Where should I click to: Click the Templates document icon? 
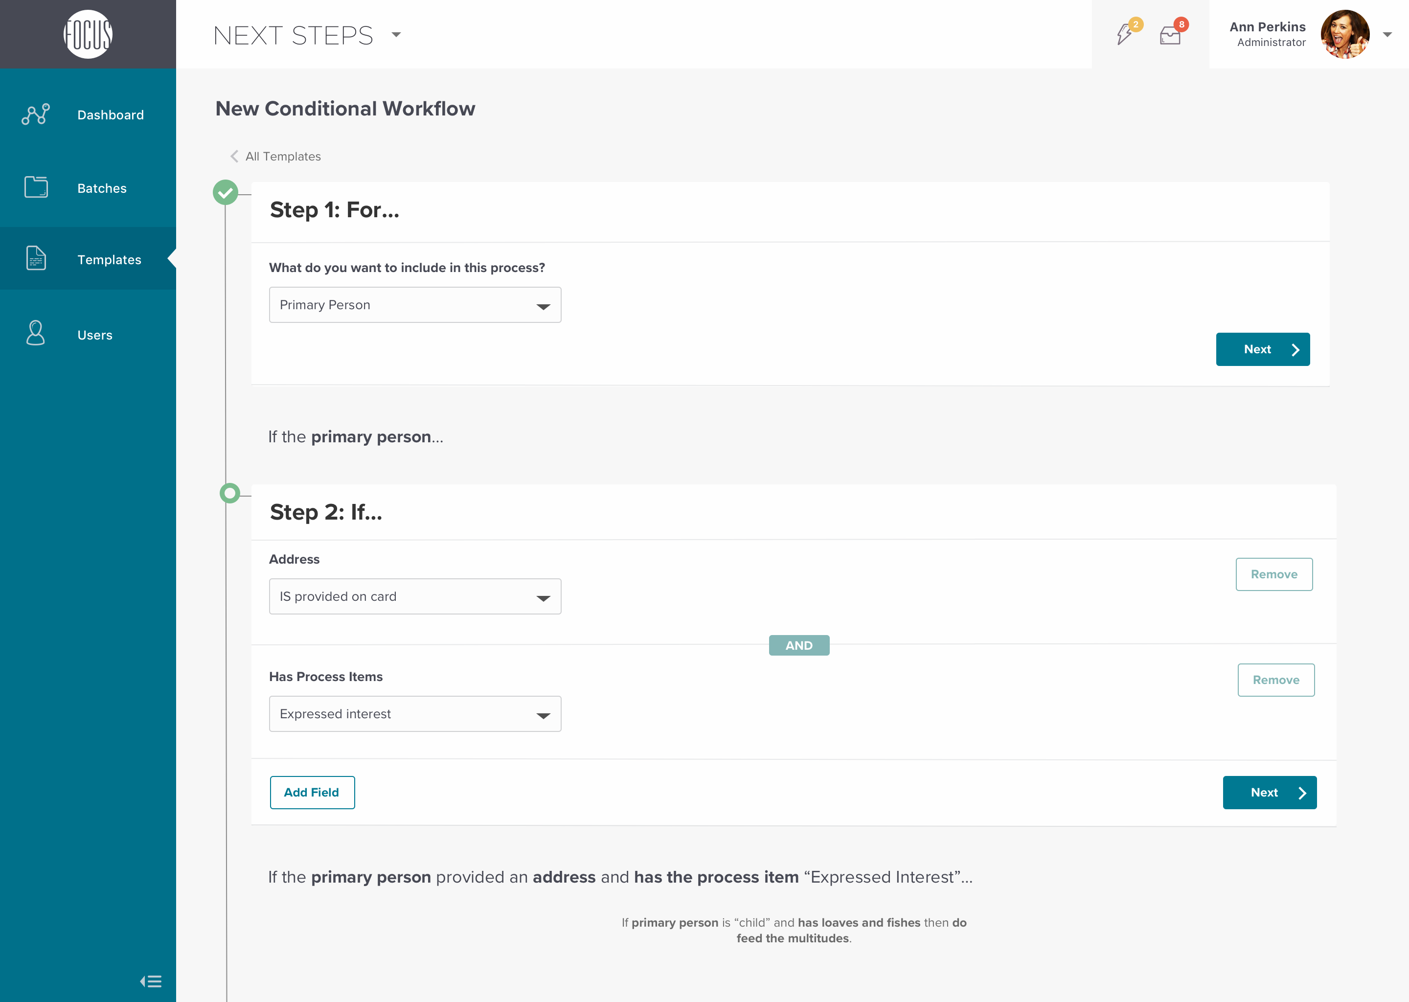pos(36,258)
